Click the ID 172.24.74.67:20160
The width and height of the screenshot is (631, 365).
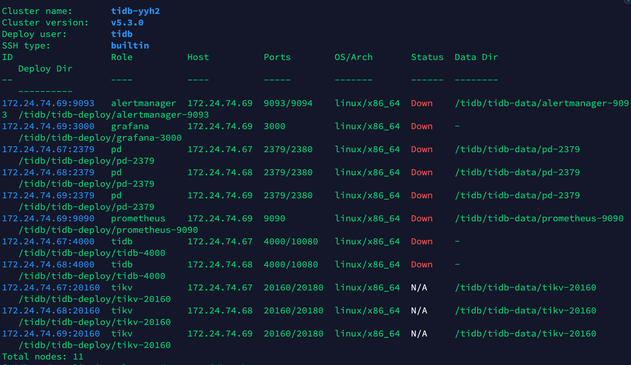click(x=51, y=288)
